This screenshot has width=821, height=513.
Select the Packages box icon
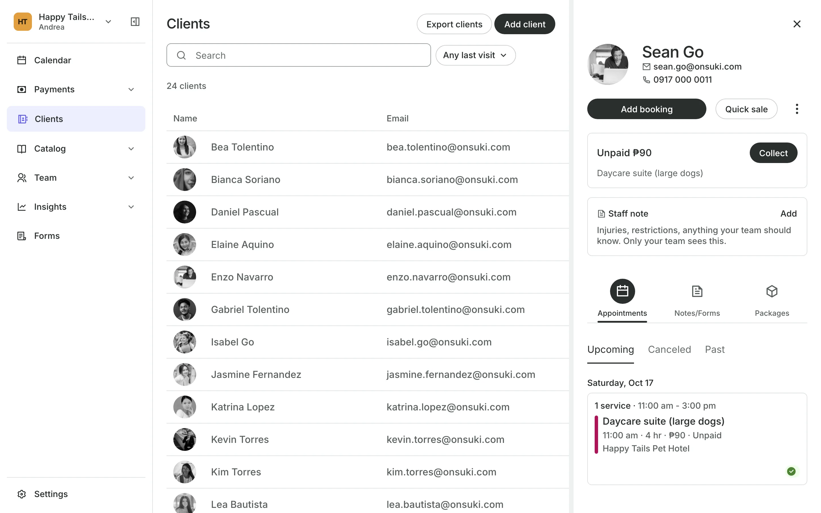[772, 291]
